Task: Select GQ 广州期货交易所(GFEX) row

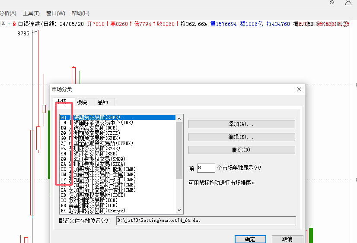Action: click(118, 138)
